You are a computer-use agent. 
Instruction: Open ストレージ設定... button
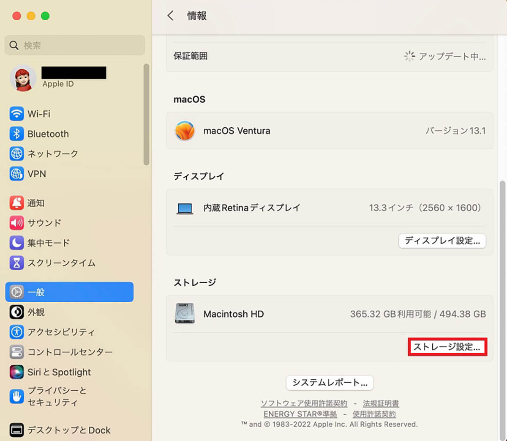pyautogui.click(x=447, y=347)
